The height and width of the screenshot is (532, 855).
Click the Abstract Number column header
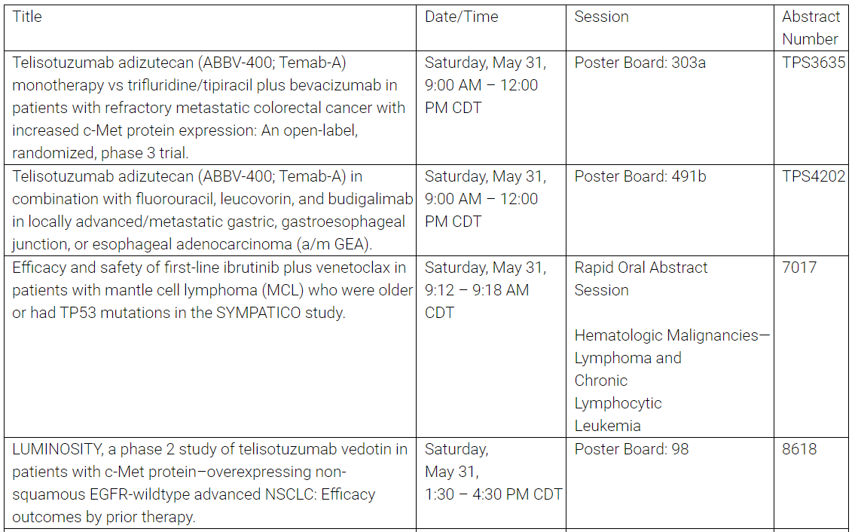pos(811,28)
